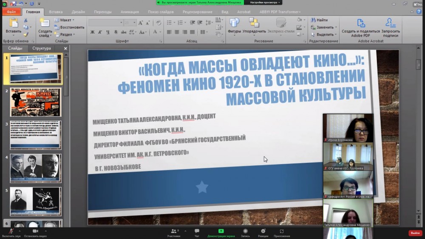Image resolution: width=425 pixels, height=239 pixels.
Task: Open the Структура outline pane tab
Action: point(42,48)
